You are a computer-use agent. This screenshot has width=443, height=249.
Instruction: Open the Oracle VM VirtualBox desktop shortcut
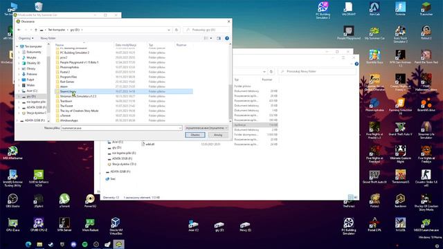point(116,226)
